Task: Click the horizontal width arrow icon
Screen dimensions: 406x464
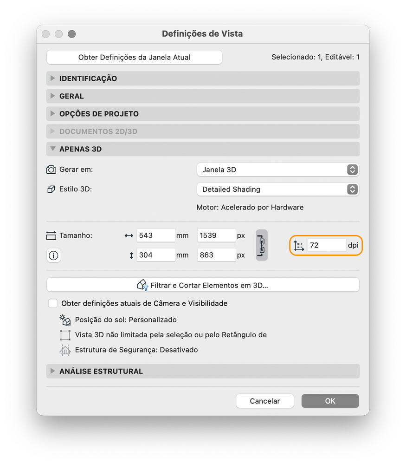Action: pyautogui.click(x=129, y=235)
